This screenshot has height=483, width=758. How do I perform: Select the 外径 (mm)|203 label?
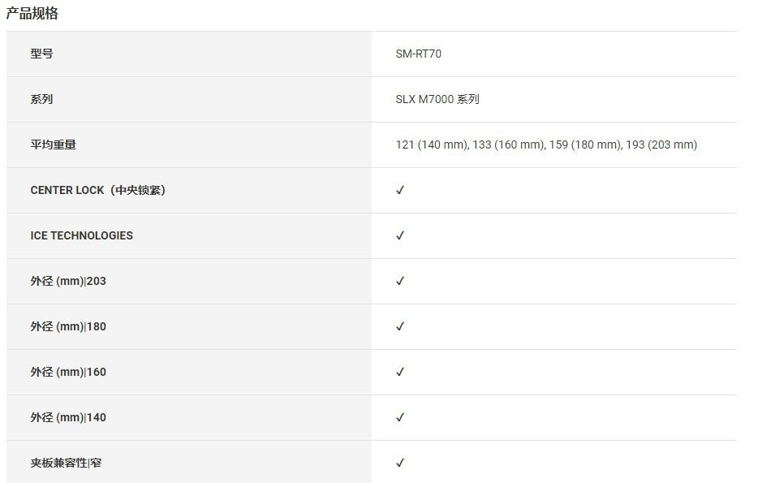pyautogui.click(x=68, y=281)
